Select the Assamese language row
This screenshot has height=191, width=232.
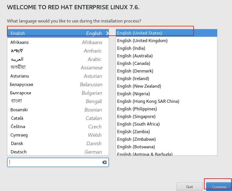[x=58, y=68]
